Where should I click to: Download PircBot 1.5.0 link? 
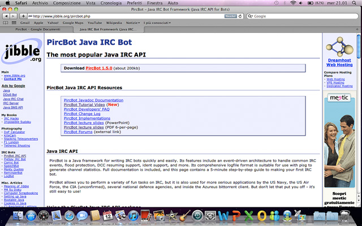pos(99,68)
